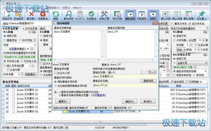This screenshot has width=211, height=131.
Task: Adjust 字符数 stepper in N.5移动
Action: (x=190, y=45)
